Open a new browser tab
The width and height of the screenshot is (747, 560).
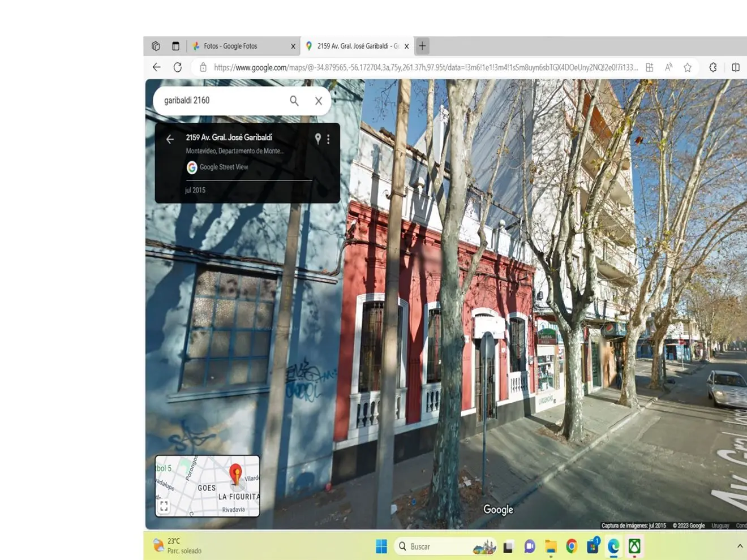[422, 46]
